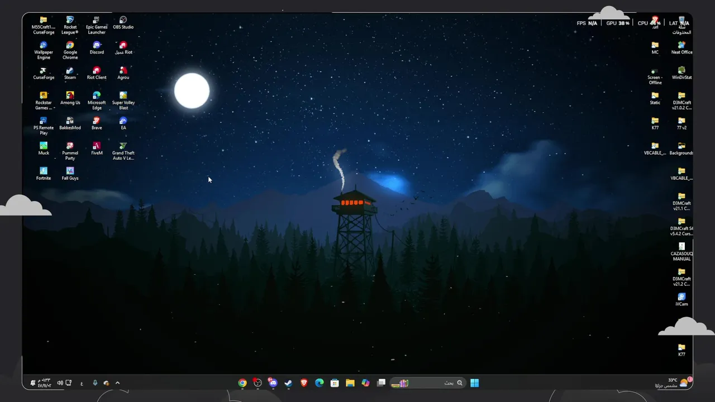Screen dimensions: 715x402
Task: Open Task View from the taskbar
Action: (x=381, y=383)
